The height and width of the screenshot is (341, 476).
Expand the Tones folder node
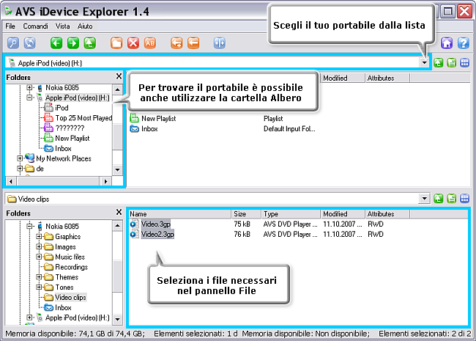(39, 287)
